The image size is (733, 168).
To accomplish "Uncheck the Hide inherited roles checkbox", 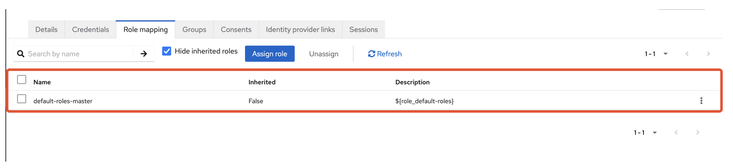I will click(166, 51).
